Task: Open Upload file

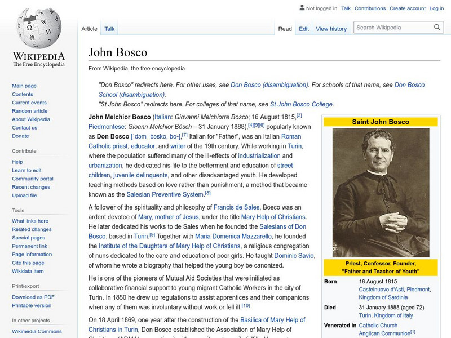Action: (x=24, y=195)
